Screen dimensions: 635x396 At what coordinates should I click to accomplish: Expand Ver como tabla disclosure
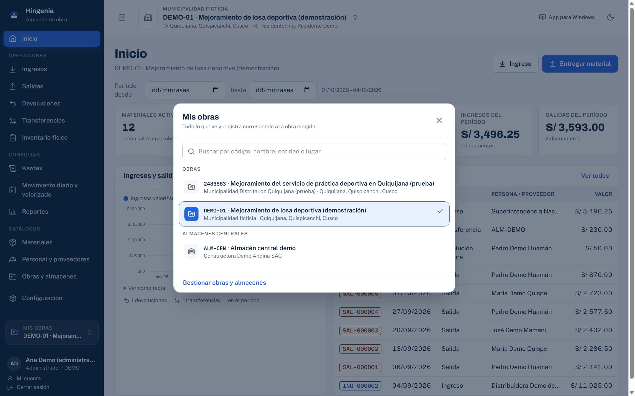tap(144, 288)
